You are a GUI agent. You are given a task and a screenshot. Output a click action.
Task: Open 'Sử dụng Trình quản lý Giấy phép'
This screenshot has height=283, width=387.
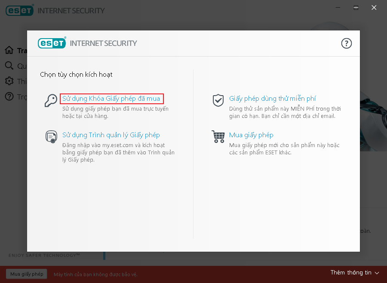[111, 135]
